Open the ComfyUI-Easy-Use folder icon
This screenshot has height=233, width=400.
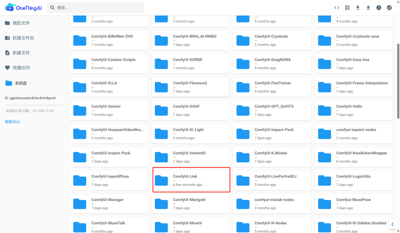pos(324,64)
